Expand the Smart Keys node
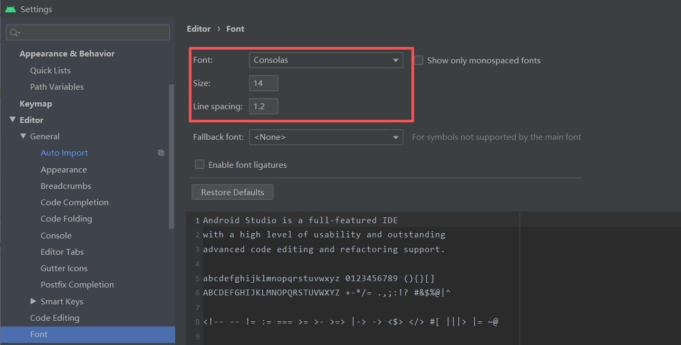The image size is (681, 345). pos(34,301)
